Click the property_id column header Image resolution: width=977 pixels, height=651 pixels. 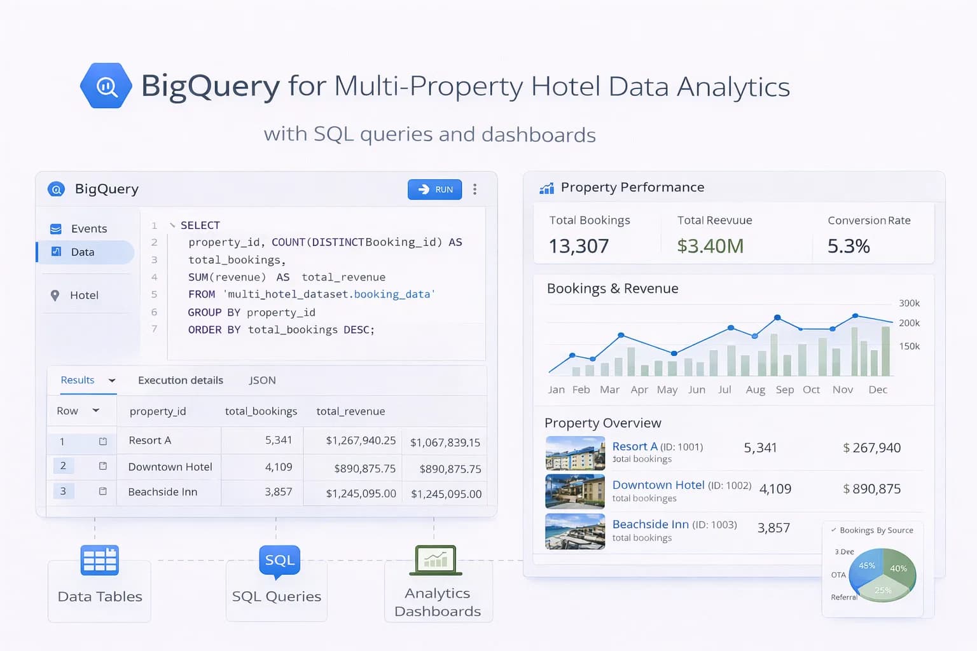pyautogui.click(x=158, y=411)
